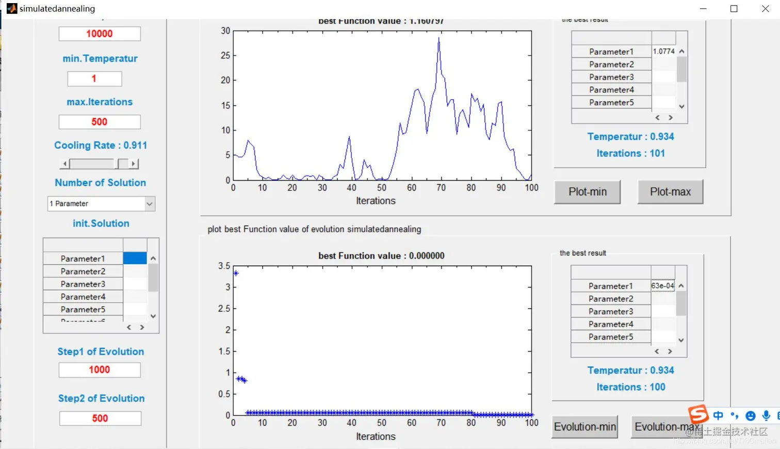Click the Sogou microphone voice input icon
Screen dimensions: 780x449
tap(767, 415)
